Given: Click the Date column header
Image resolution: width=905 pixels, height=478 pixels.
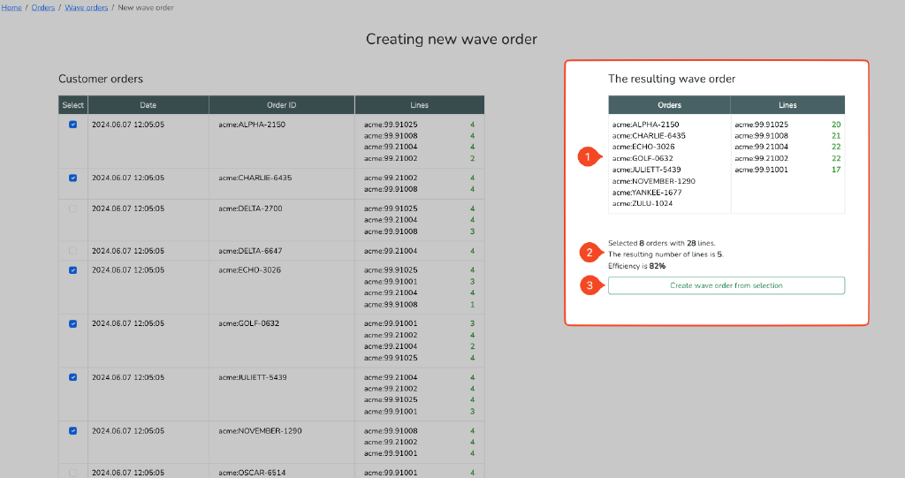Looking at the screenshot, I should point(148,105).
